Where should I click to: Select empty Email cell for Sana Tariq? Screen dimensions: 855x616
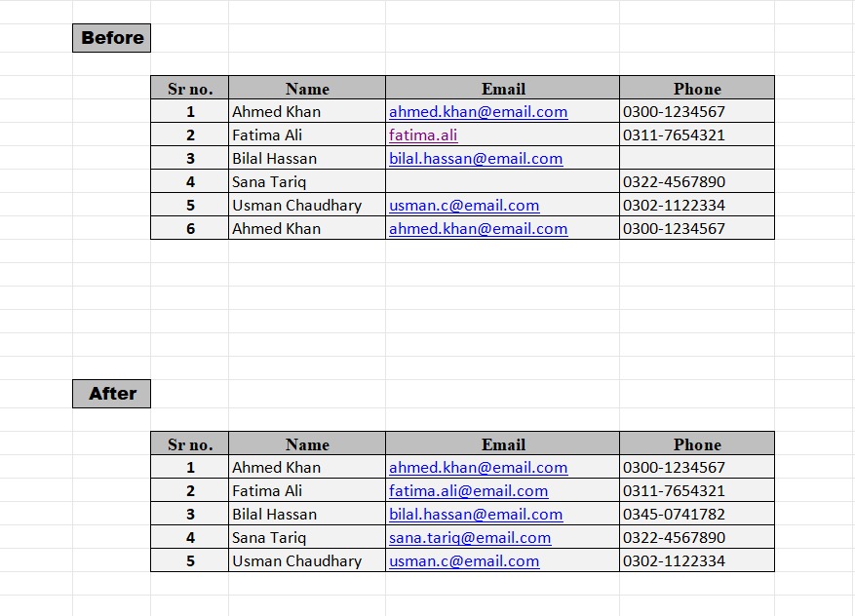point(502,181)
